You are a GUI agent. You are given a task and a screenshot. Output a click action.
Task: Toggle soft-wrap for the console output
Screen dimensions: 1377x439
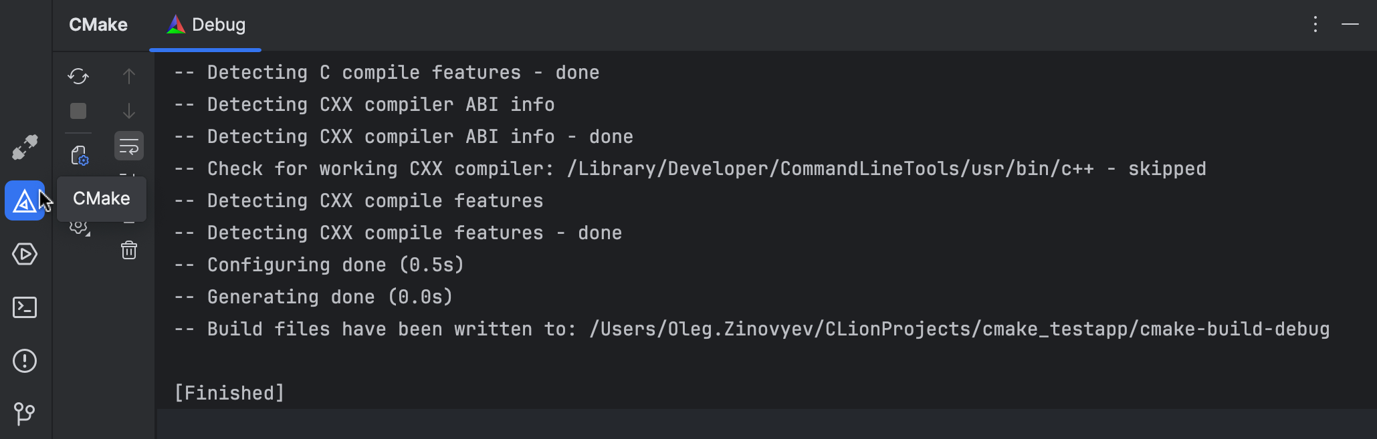[128, 146]
